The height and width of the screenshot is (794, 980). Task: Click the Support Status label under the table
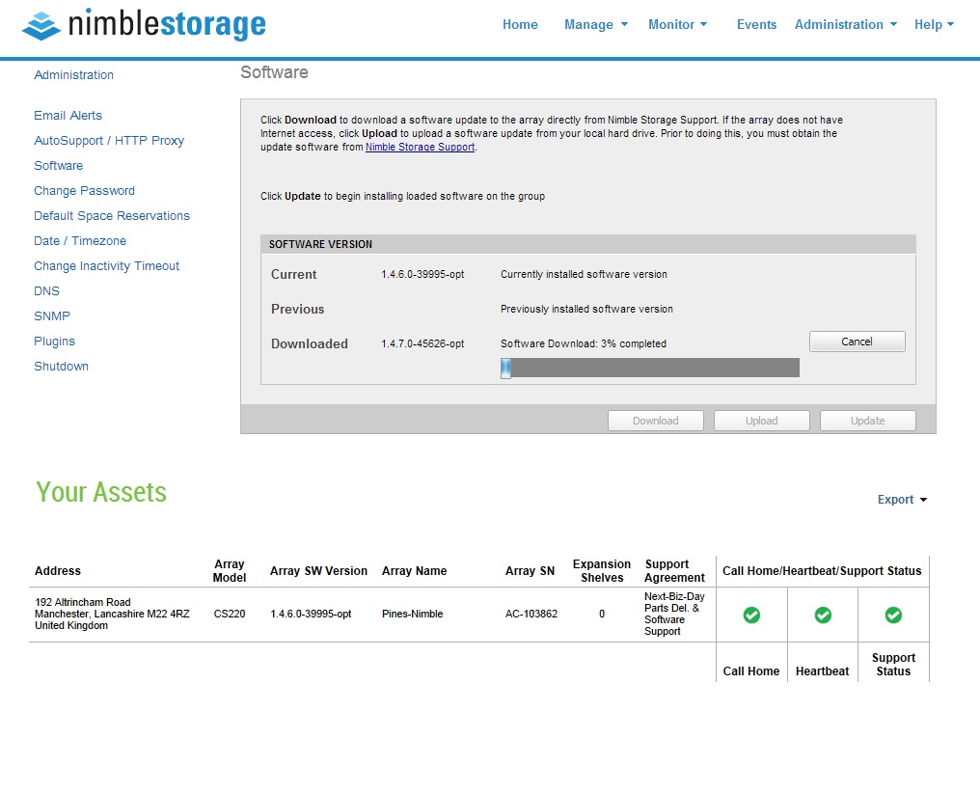893,665
